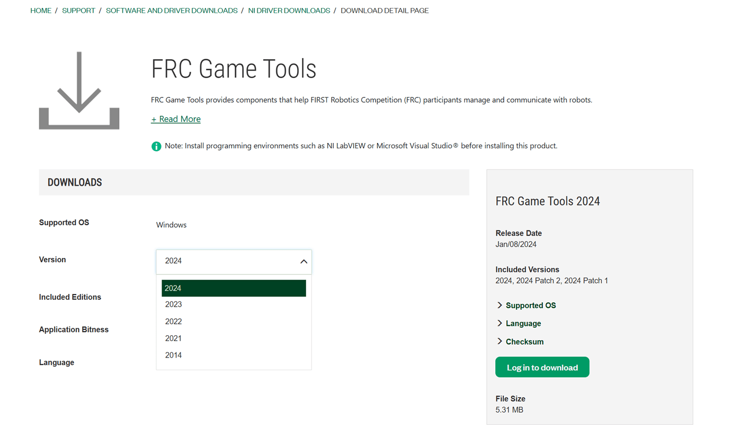Expand the Supported OS section
Viewport: 731px width, 446px height.
[x=530, y=306]
